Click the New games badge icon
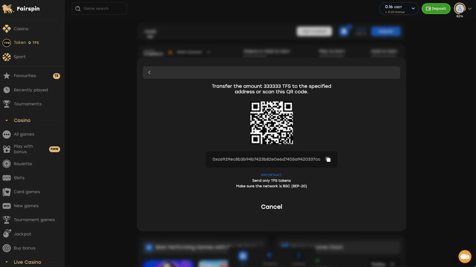Viewport: 476px width, 267px height. pyautogui.click(x=7, y=206)
